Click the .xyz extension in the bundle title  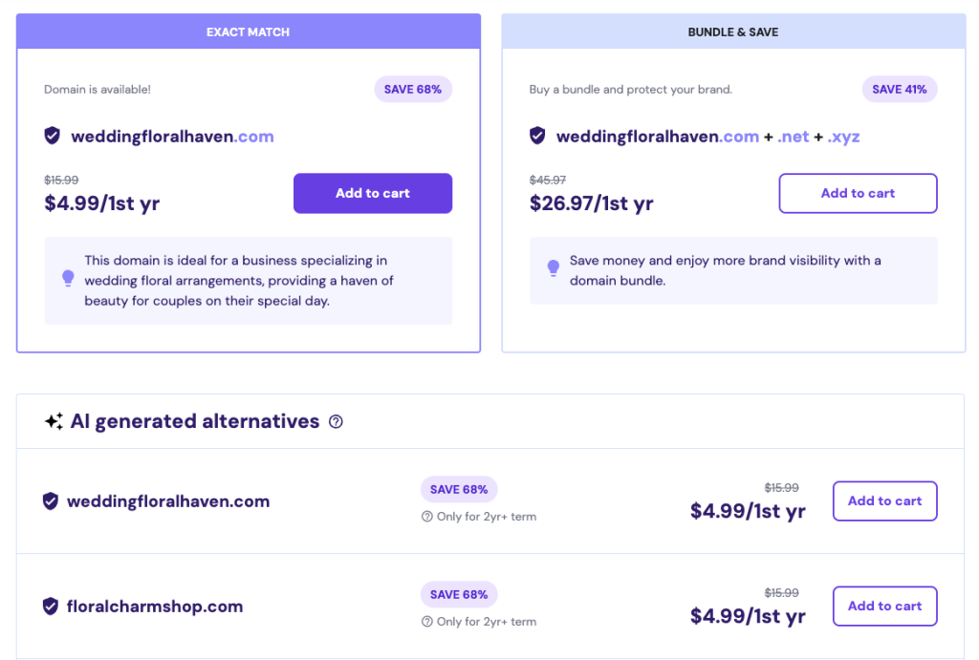coord(843,136)
